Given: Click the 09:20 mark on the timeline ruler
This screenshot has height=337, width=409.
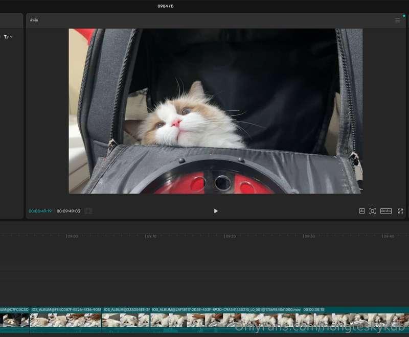Looking at the screenshot, I should 230,236.
